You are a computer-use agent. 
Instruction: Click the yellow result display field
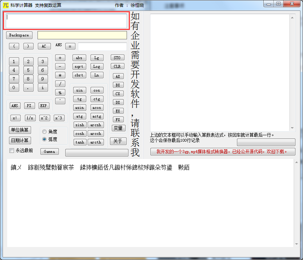82,35
